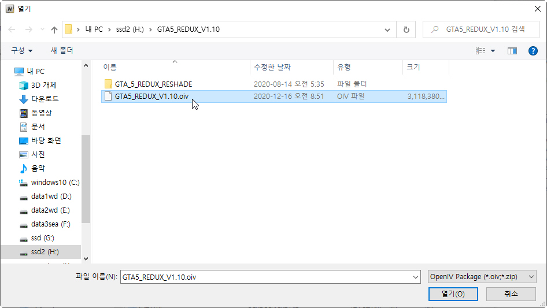Click the GTA_5_REDUX_RESHADE folder icon
The height and width of the screenshot is (308, 547).
pyautogui.click(x=108, y=84)
